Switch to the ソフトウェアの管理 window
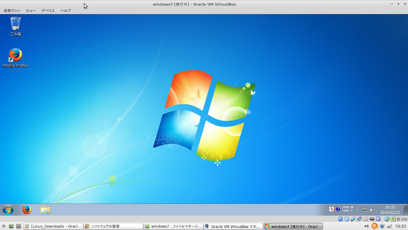This screenshot has width=408, height=230. point(113,226)
